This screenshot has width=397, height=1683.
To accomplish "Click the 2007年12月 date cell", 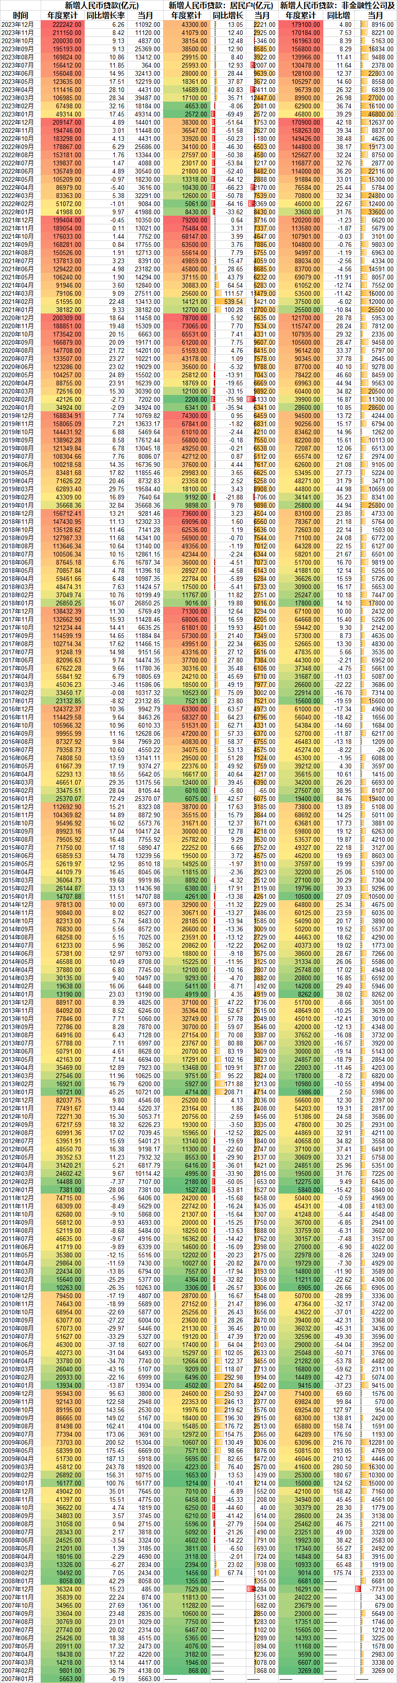I will 20,1589.
